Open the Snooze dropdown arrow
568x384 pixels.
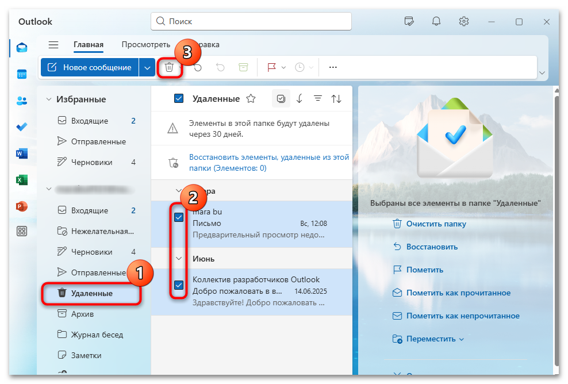coord(311,68)
